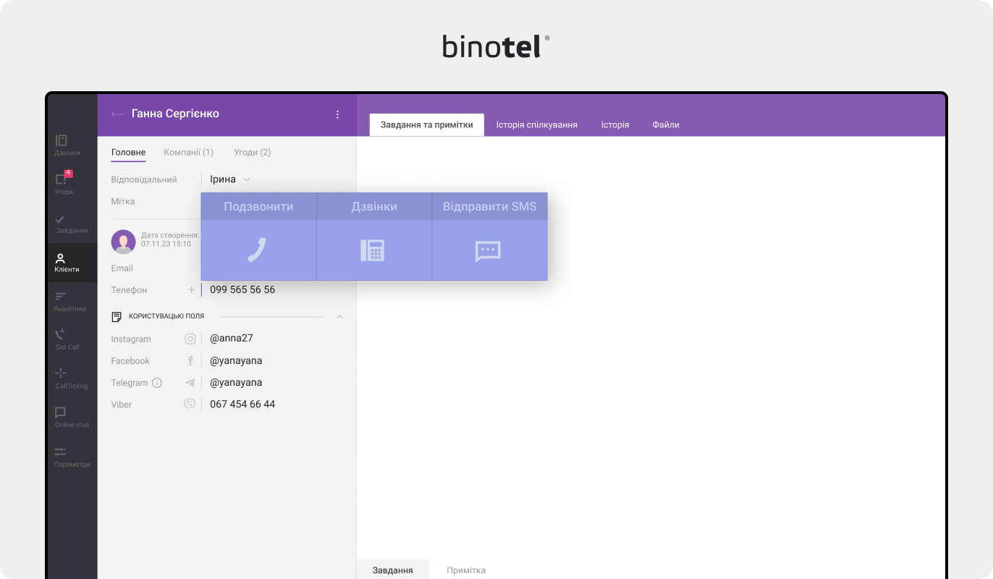The width and height of the screenshot is (993, 579).
Task: Select the Завдання та примітки tab
Action: 427,124
